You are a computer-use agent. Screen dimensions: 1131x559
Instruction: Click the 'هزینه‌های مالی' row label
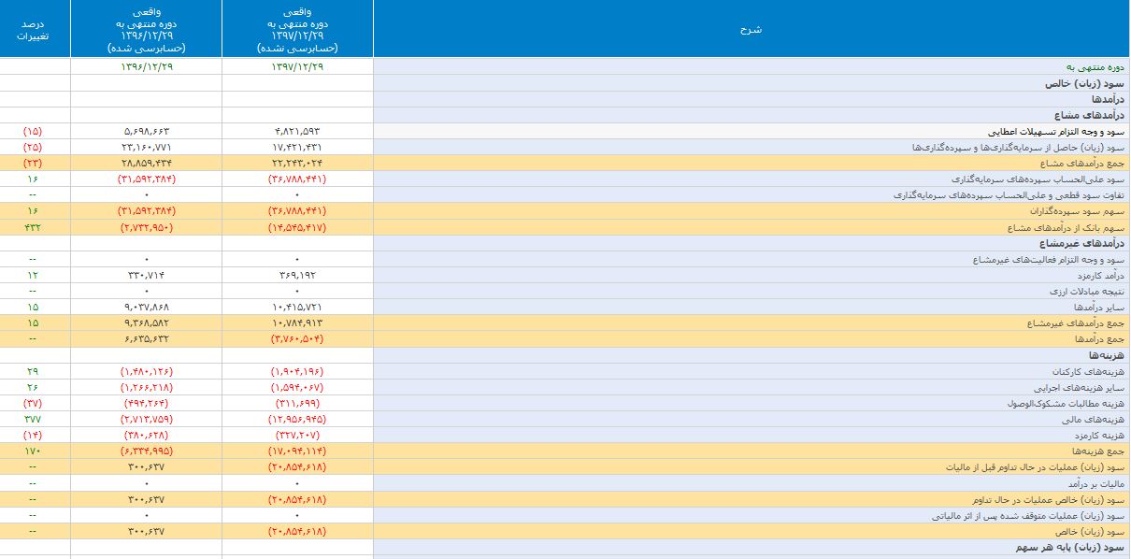pos(1093,419)
